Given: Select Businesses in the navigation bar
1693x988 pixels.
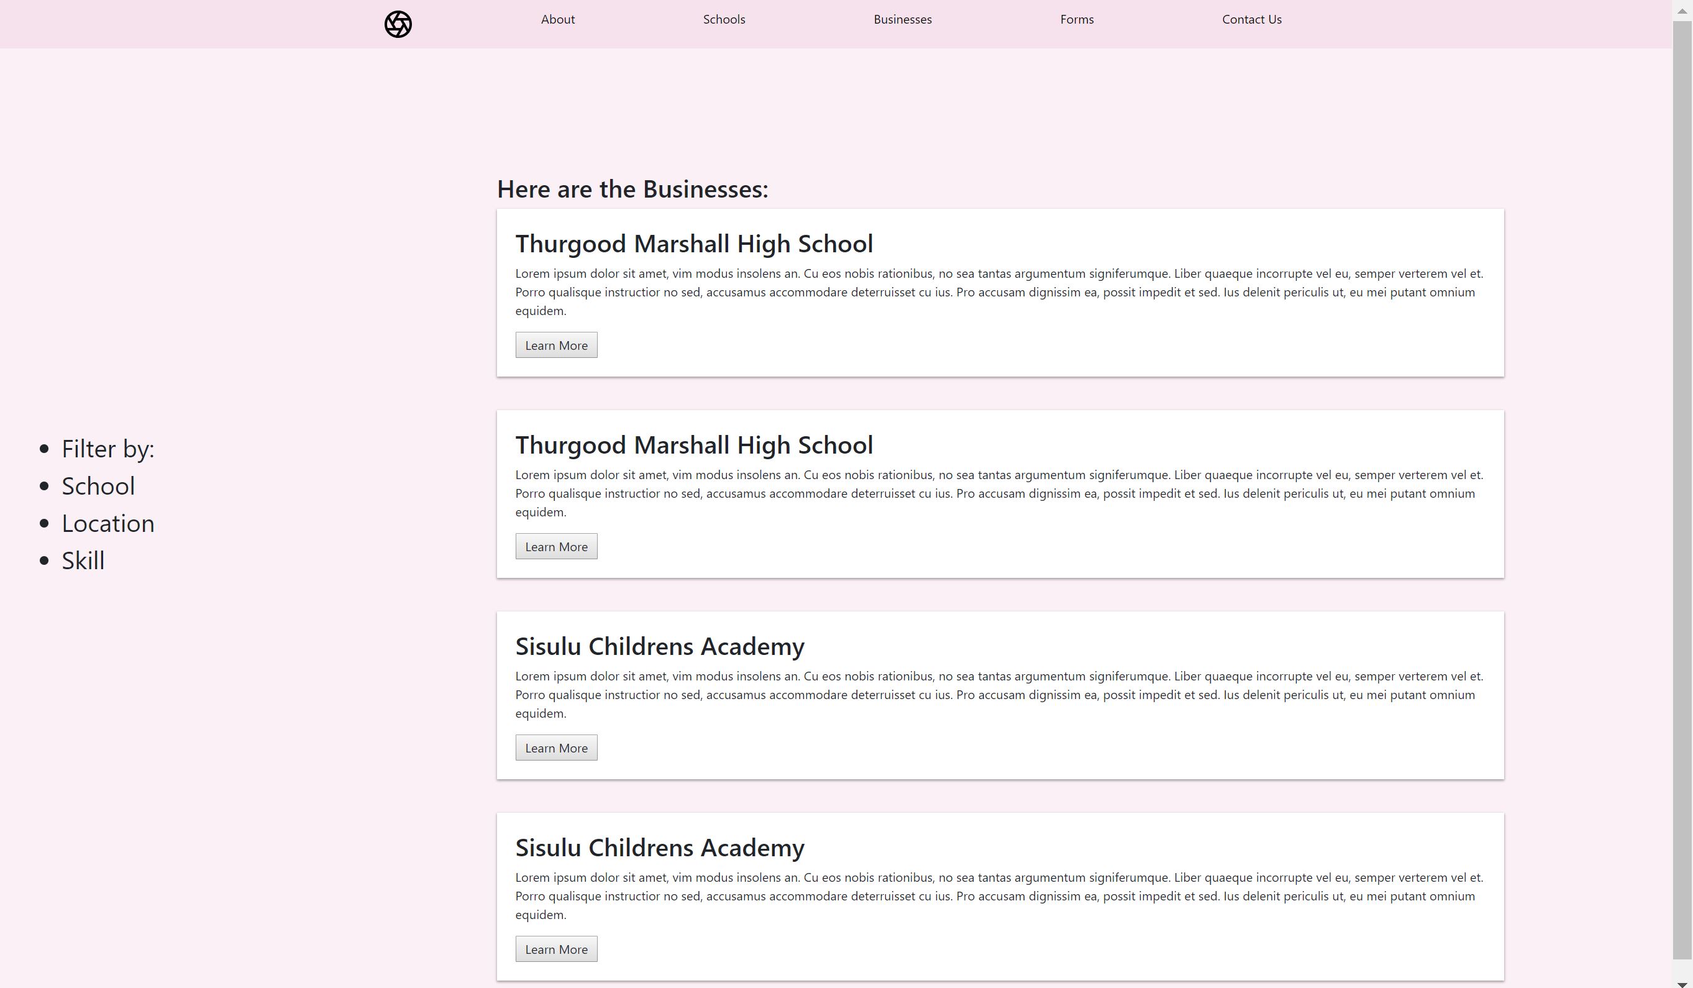Looking at the screenshot, I should (x=902, y=19).
